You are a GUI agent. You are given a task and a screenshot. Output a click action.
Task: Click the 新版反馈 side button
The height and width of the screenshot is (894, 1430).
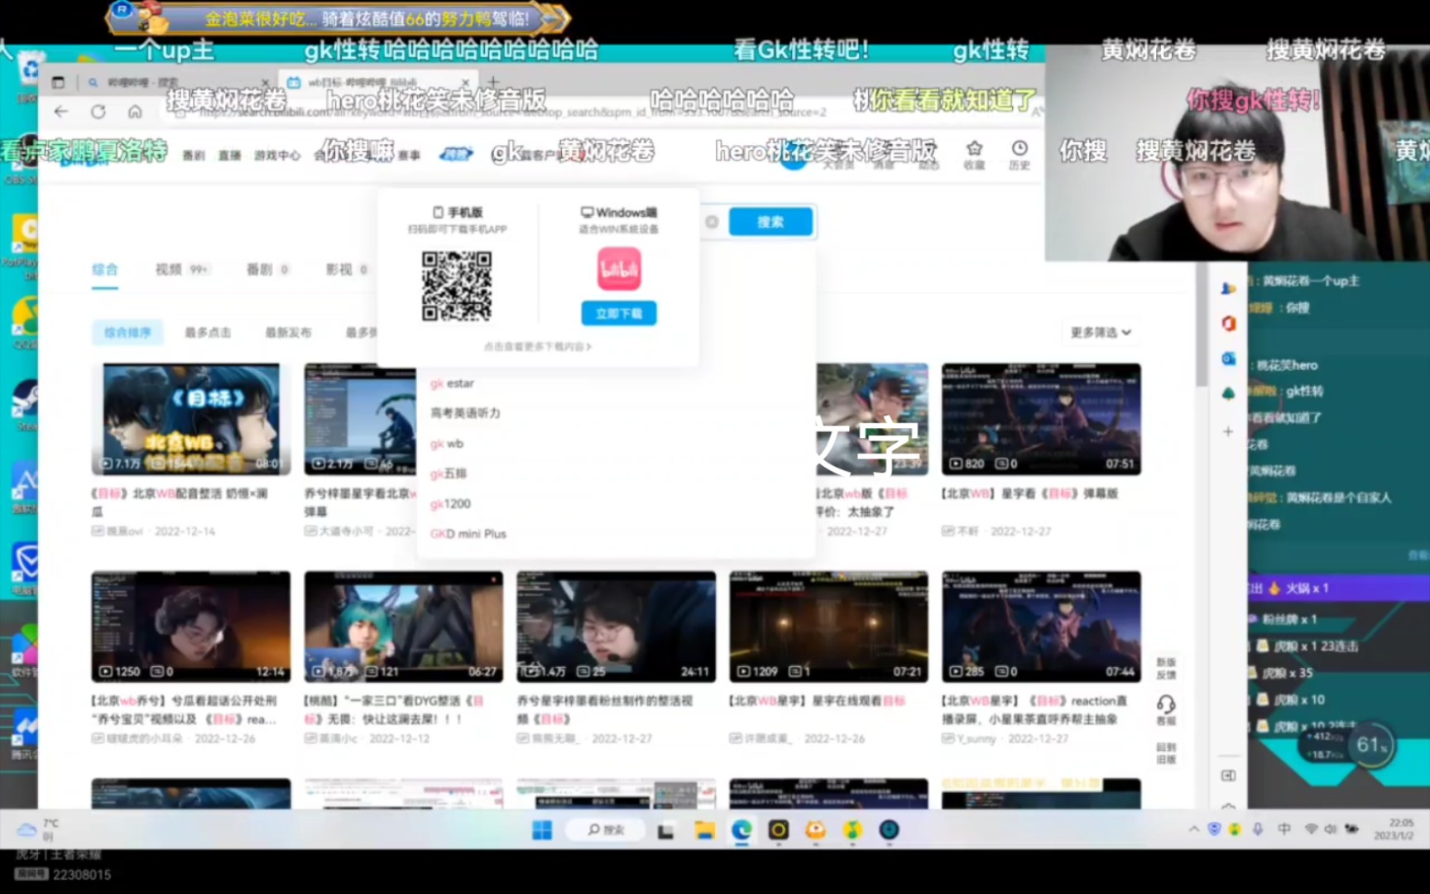tap(1166, 668)
